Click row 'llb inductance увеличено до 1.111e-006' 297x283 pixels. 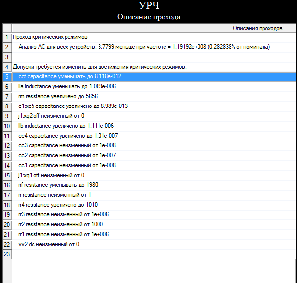154,126
